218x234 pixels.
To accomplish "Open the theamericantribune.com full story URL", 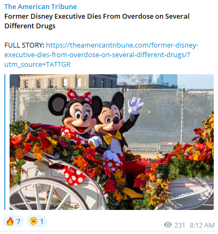I will coord(101,54).
